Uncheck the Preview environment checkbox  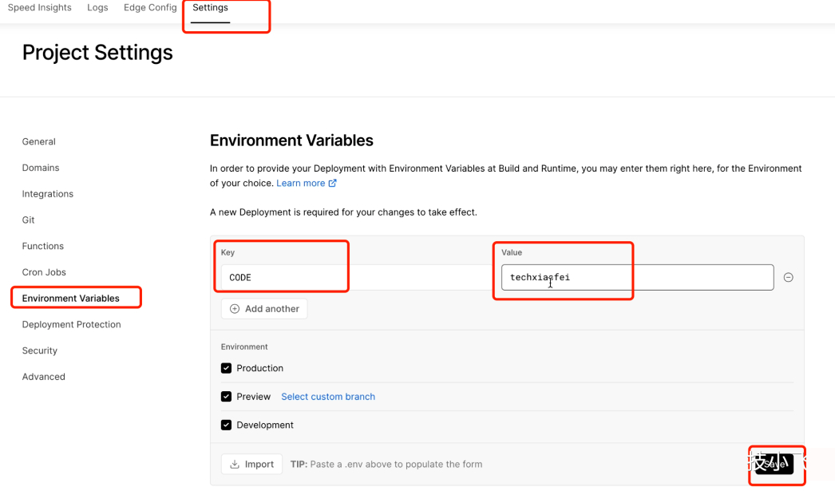point(227,397)
